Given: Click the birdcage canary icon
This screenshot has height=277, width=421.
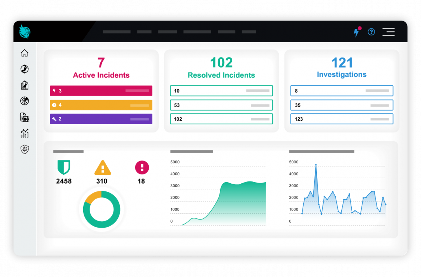Looking at the screenshot, I should [x=24, y=85].
